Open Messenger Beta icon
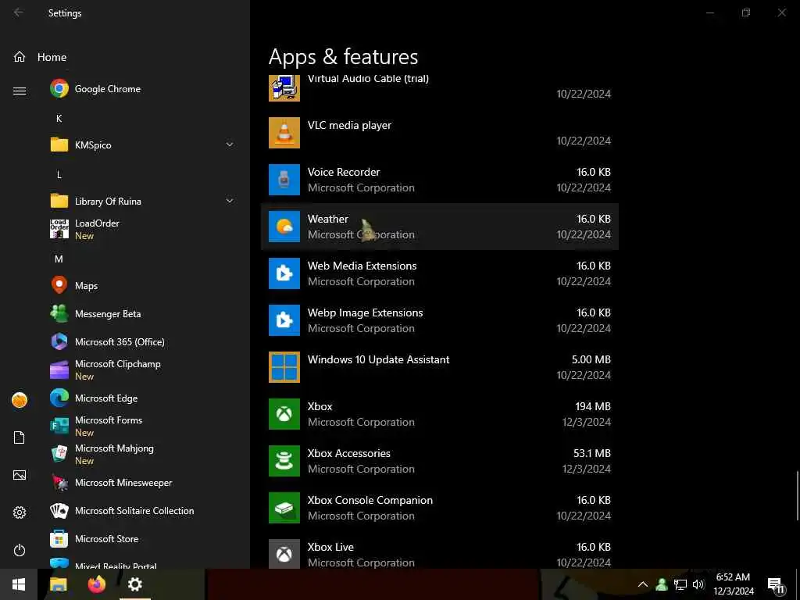Image resolution: width=800 pixels, height=600 pixels. pos(59,313)
